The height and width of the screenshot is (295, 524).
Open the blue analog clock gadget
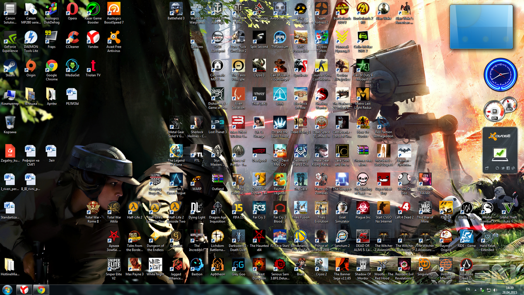click(500, 75)
